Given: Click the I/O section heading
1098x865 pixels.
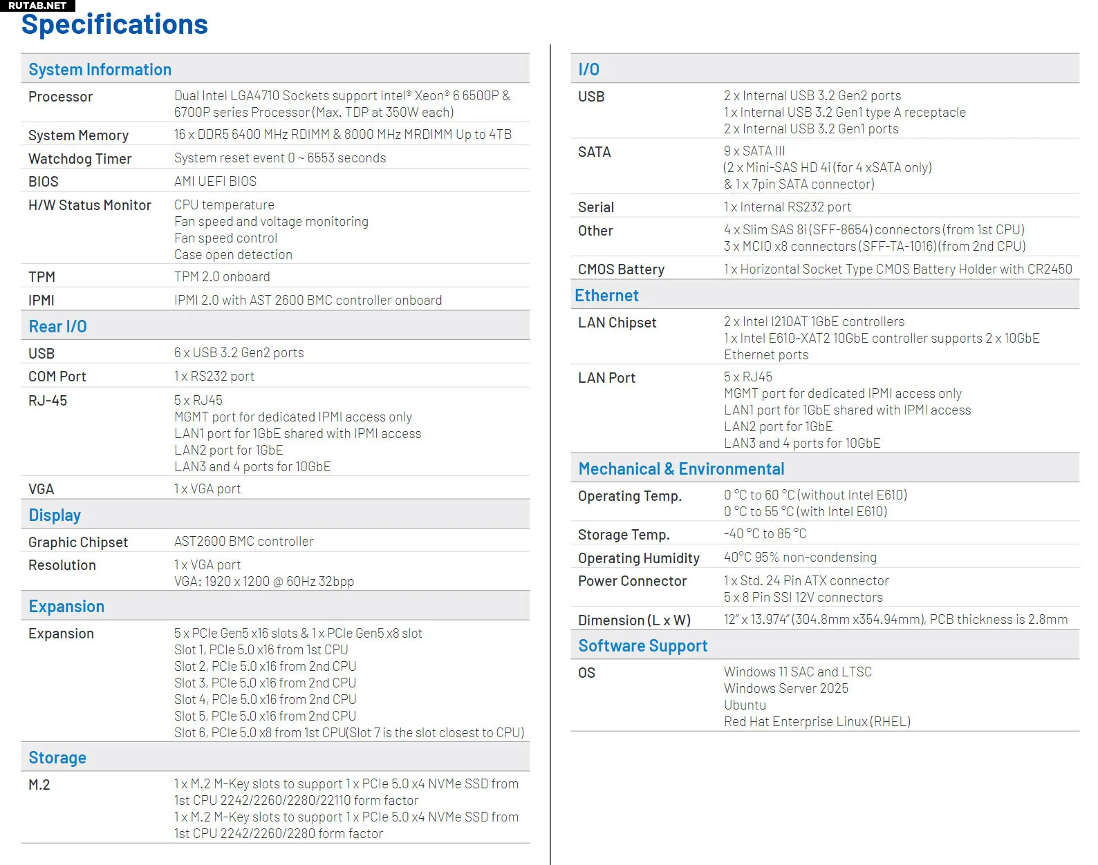Looking at the screenshot, I should (588, 70).
